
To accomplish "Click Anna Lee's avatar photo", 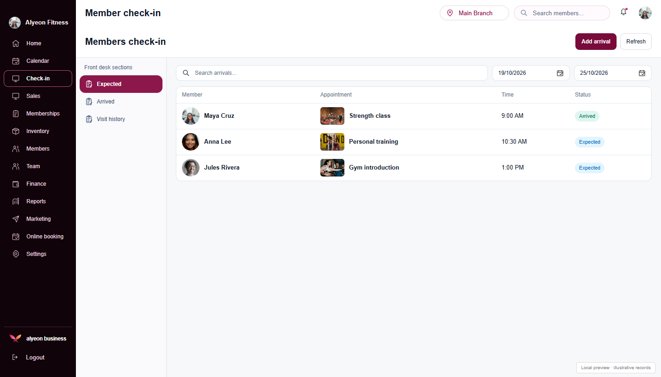I will coord(191,142).
